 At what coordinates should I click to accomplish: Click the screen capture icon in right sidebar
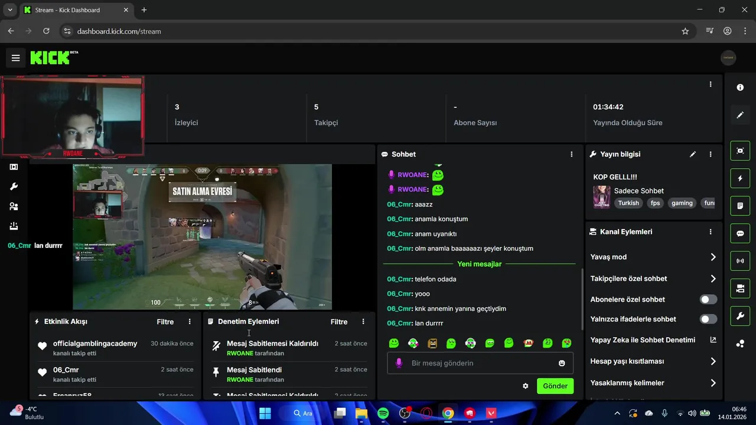coord(740,151)
